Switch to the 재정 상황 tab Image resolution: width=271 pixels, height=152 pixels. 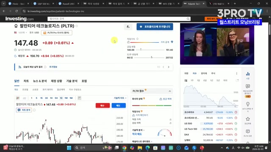(x=56, y=81)
